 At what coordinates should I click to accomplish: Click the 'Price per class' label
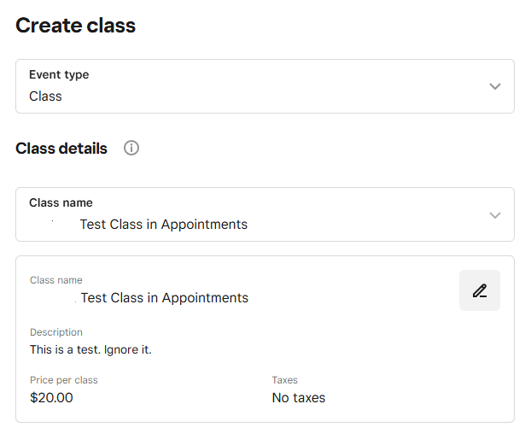[x=64, y=380]
